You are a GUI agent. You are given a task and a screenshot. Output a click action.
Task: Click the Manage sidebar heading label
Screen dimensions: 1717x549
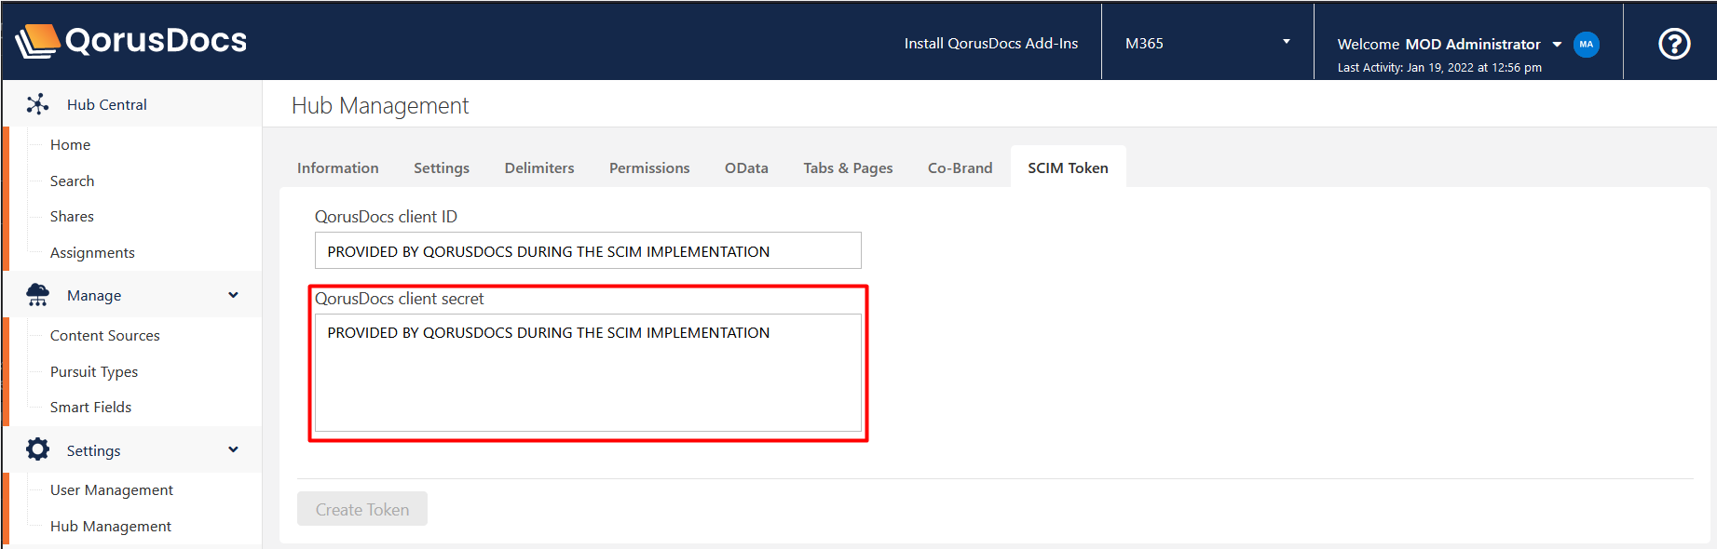tap(94, 296)
